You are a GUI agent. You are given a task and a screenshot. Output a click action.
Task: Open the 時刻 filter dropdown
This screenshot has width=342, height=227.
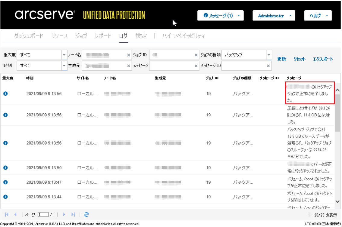(64, 66)
